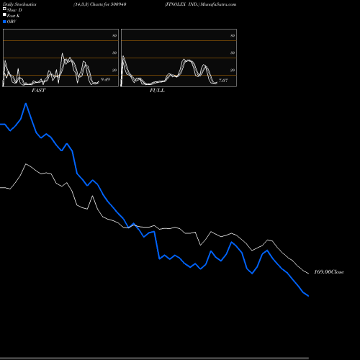Click the '(FINOLEX IND.) MunafaSutra.com' text
Viewport: 360px width, 360px height.
[200, 4]
